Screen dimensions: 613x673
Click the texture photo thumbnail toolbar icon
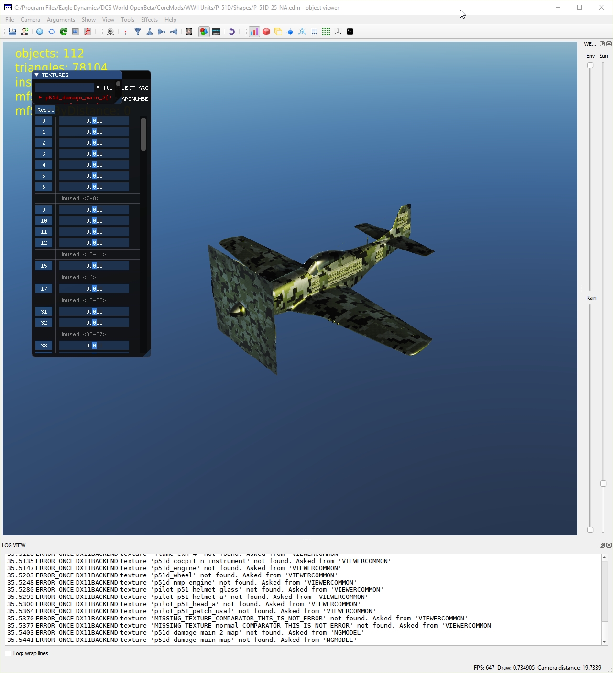click(x=189, y=32)
